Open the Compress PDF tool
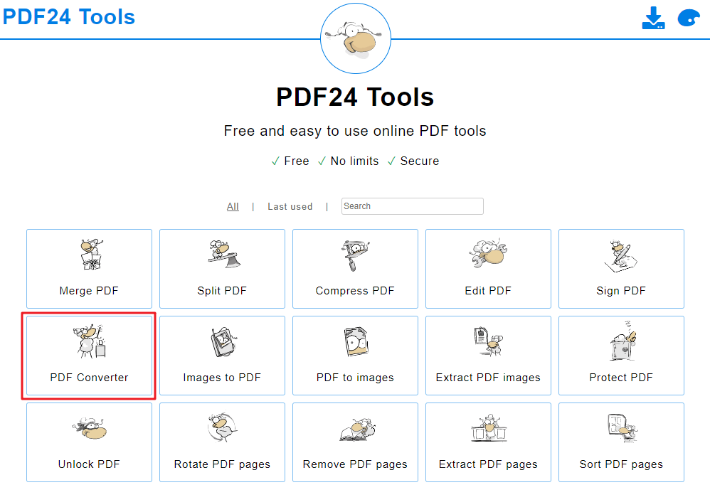This screenshot has height=485, width=710. (355, 269)
